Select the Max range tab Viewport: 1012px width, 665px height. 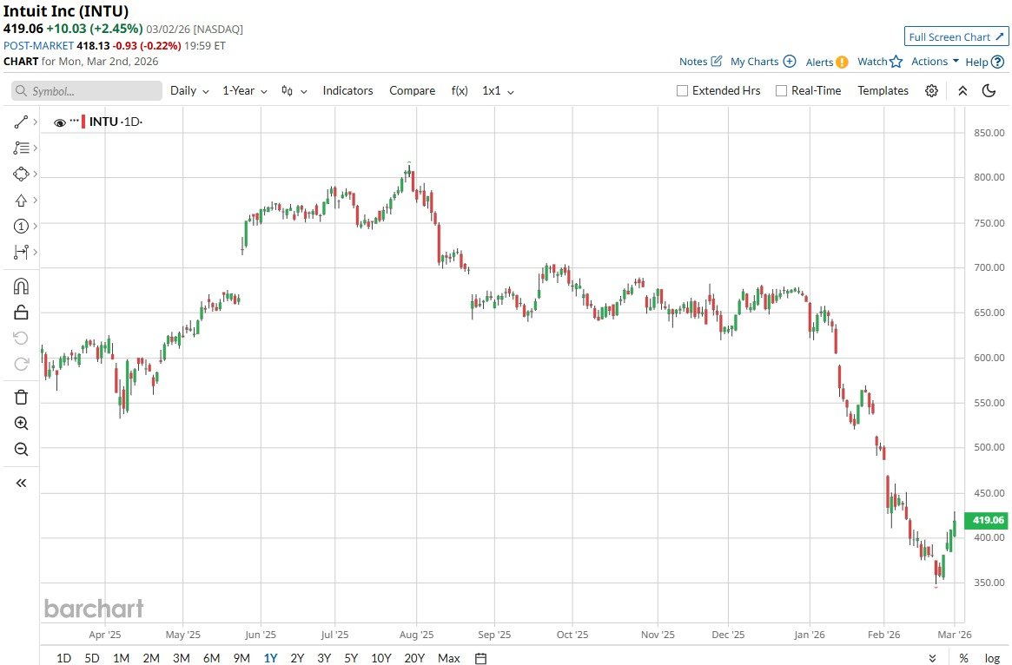(x=448, y=658)
